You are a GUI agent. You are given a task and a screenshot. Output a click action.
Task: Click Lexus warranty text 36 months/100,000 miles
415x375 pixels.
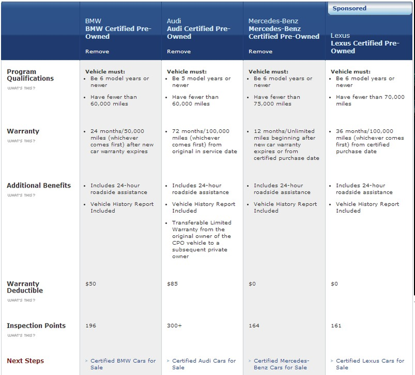pos(370,141)
